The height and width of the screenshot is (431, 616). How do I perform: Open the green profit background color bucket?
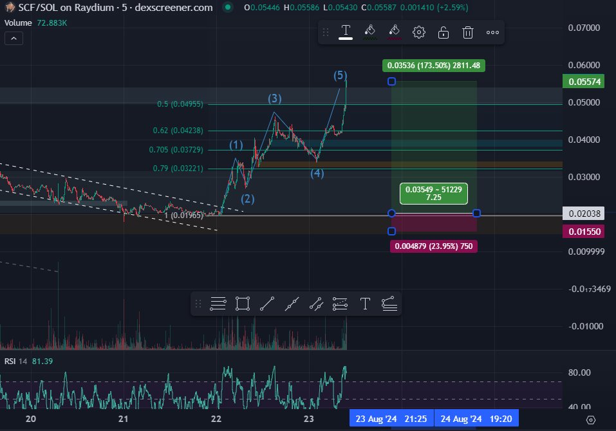pyautogui.click(x=369, y=32)
